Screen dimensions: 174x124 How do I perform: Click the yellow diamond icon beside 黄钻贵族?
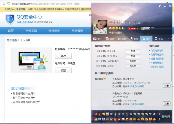(105, 79)
